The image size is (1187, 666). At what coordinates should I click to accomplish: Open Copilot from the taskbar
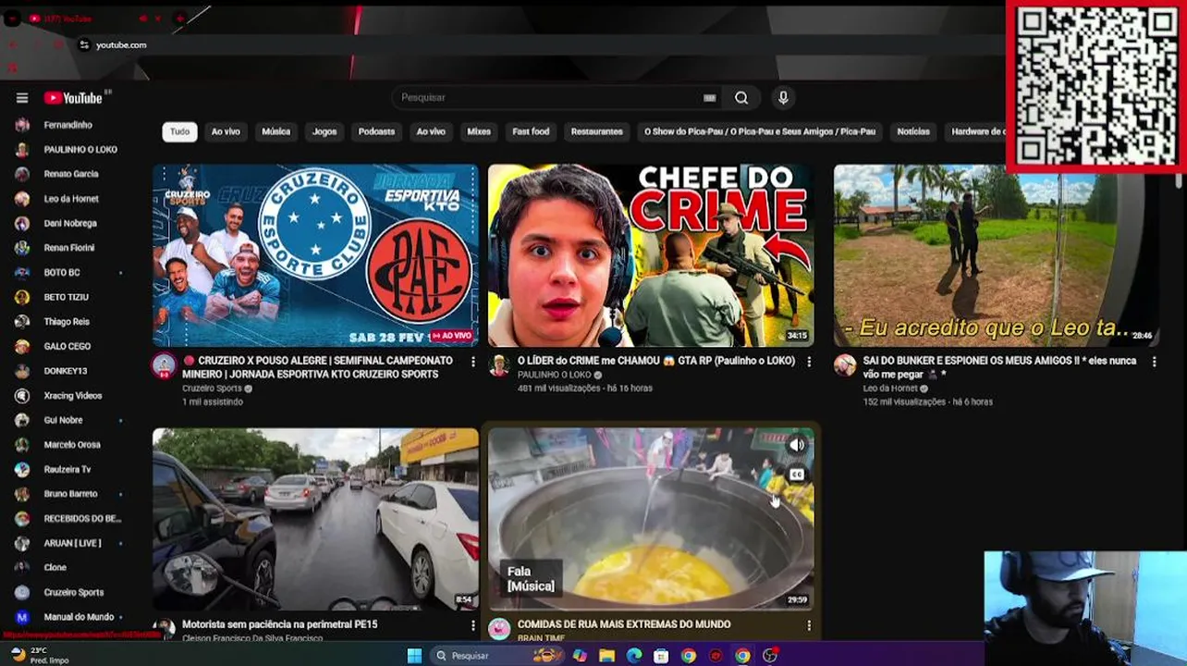click(x=580, y=656)
